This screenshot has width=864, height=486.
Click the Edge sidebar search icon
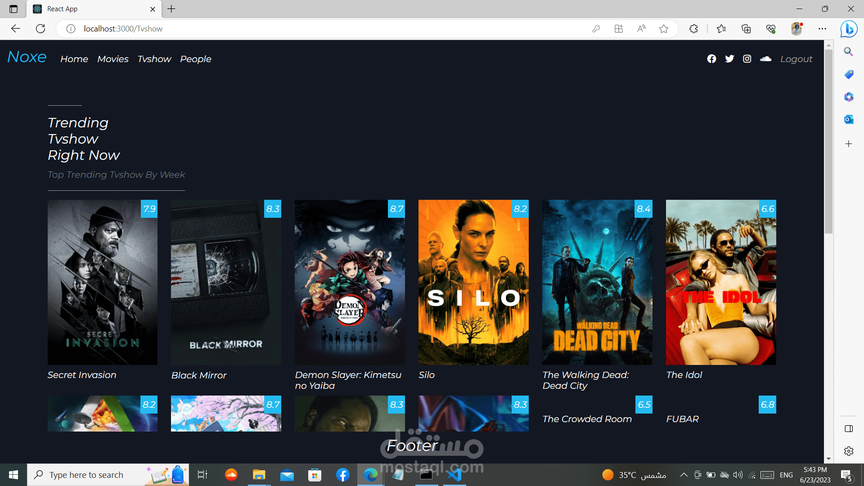point(849,51)
